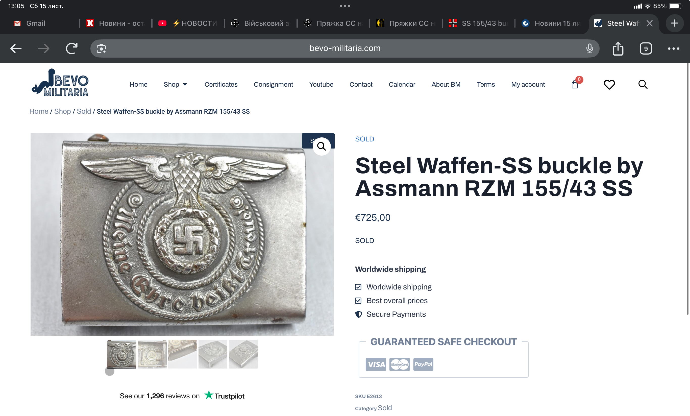This screenshot has width=690, height=416.
Task: Select the second buckle thumbnail
Action: (152, 354)
